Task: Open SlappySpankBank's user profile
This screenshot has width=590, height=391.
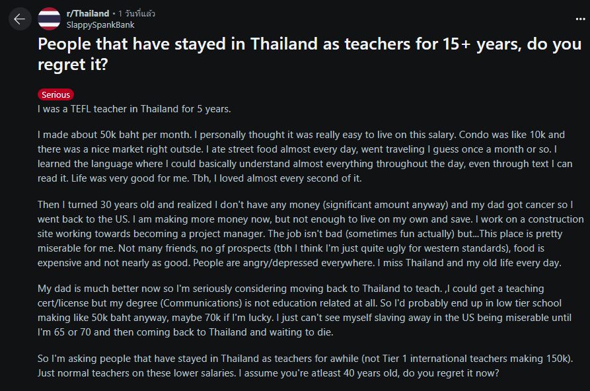Action: [100, 25]
